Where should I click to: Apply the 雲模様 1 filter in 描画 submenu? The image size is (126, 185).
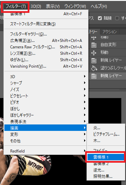(106, 157)
